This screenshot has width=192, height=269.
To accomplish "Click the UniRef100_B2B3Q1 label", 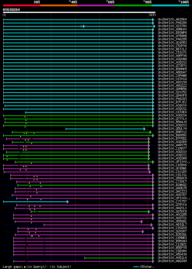I will 172,235.
